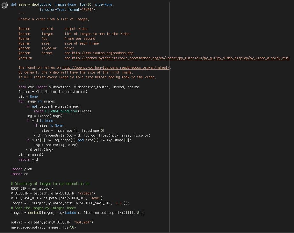Click the 'VIDEO_SAVE_DIR = os.path.join' line
The width and height of the screenshot is (294, 233).
point(57,198)
